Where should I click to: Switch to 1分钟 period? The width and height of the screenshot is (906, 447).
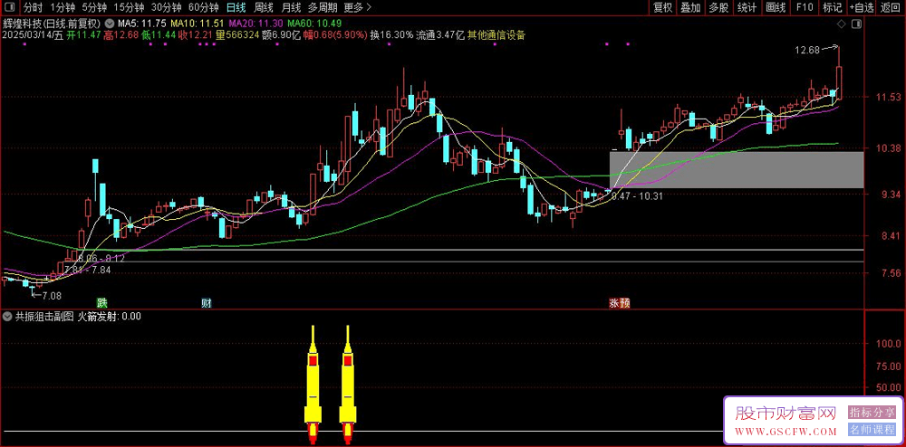(x=63, y=7)
